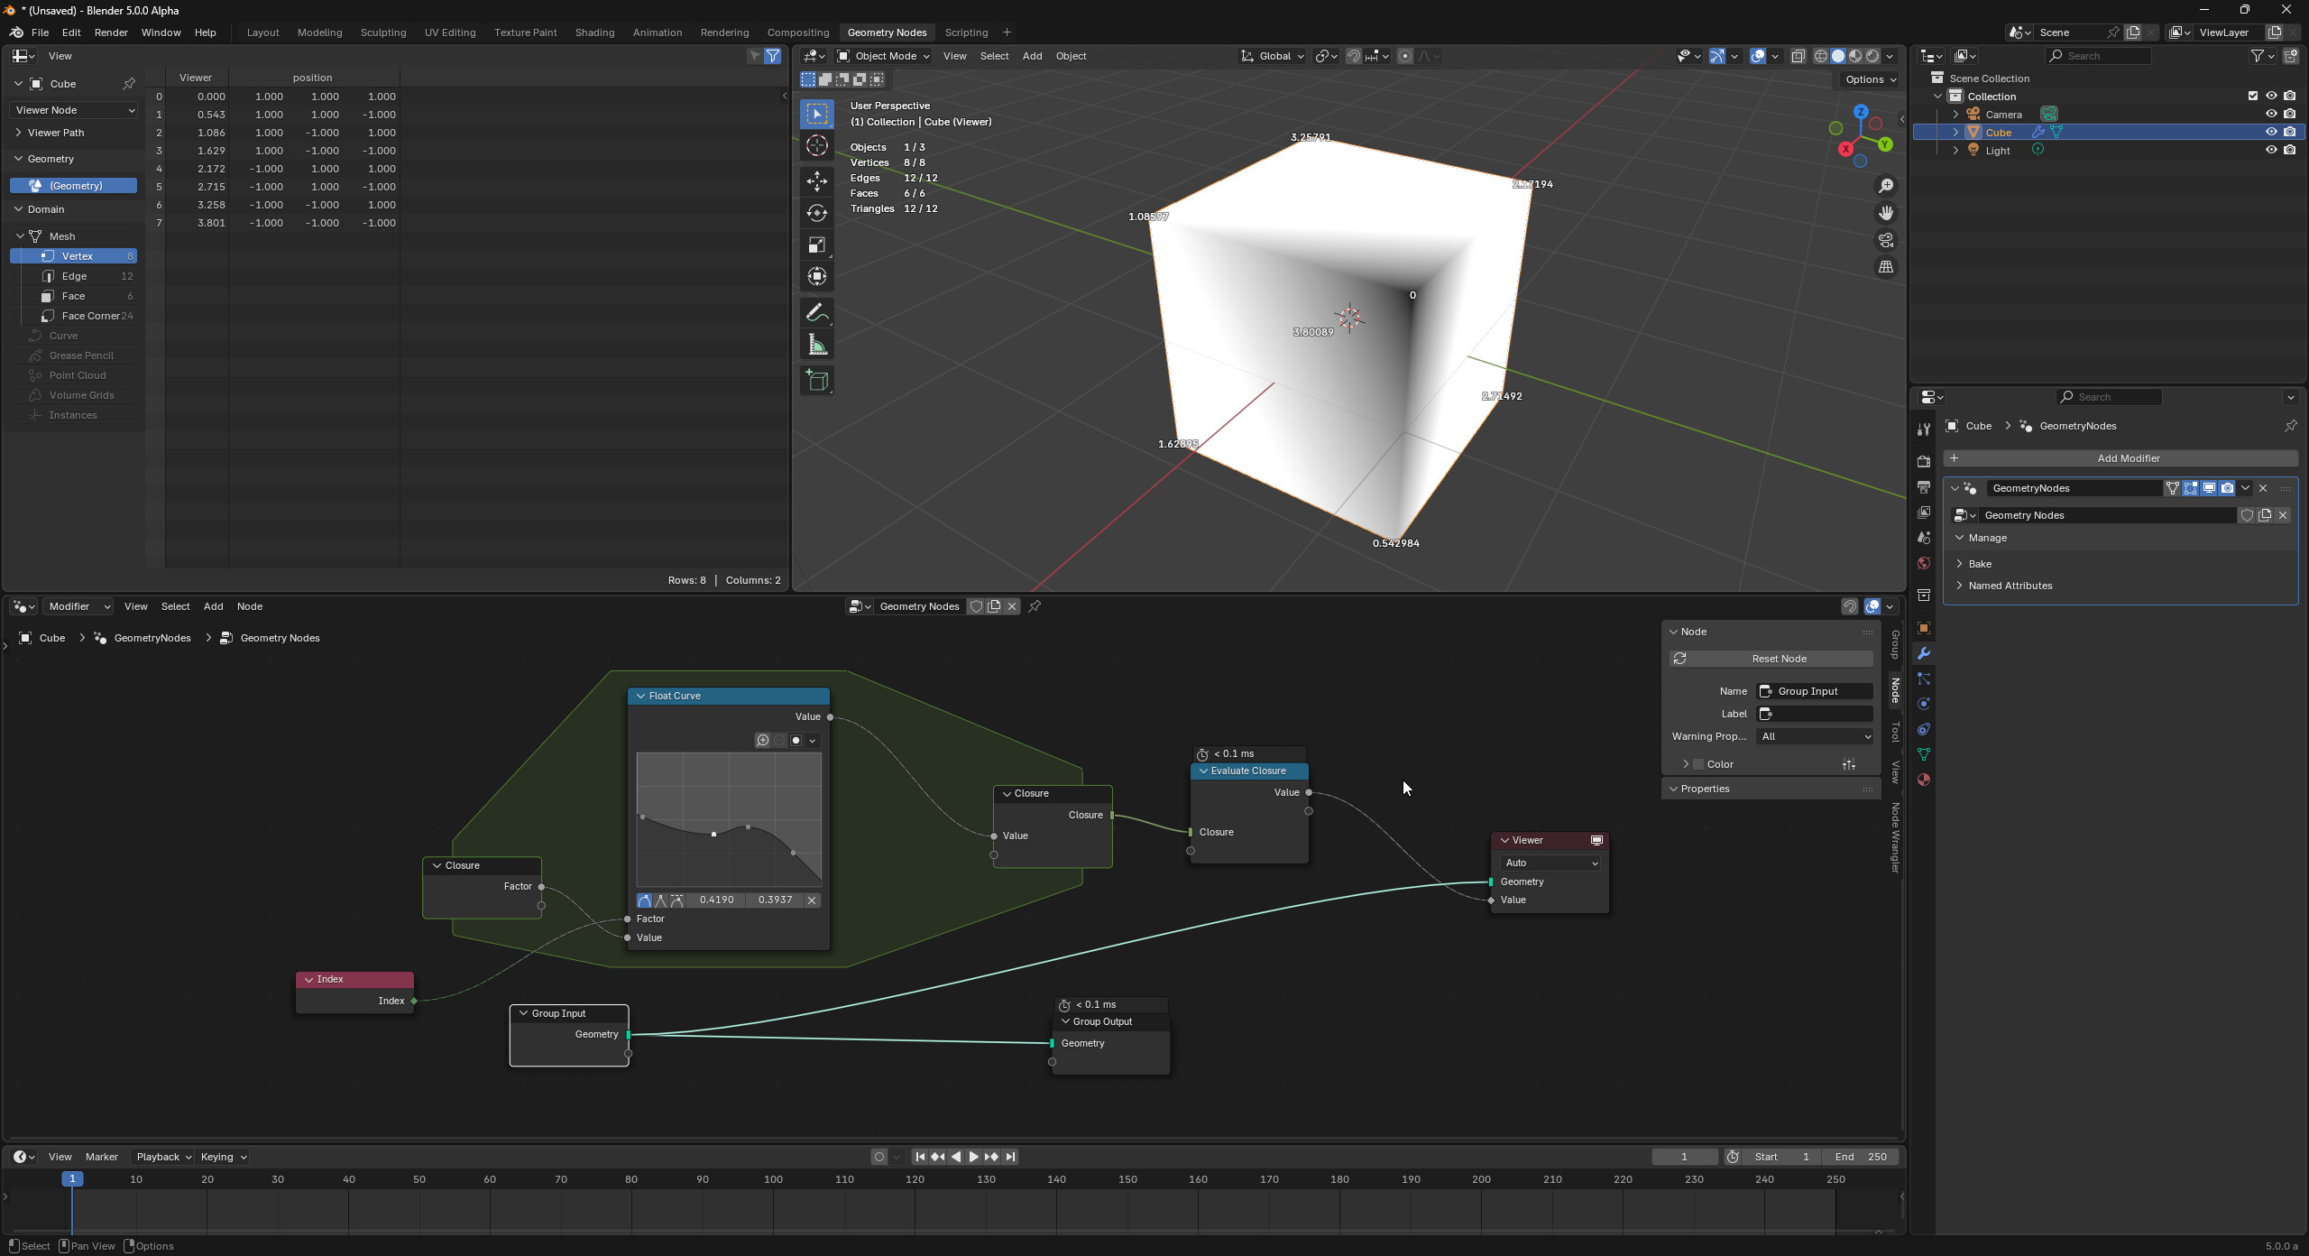Switch to the Shading workspace tab
The image size is (2309, 1256).
[594, 32]
